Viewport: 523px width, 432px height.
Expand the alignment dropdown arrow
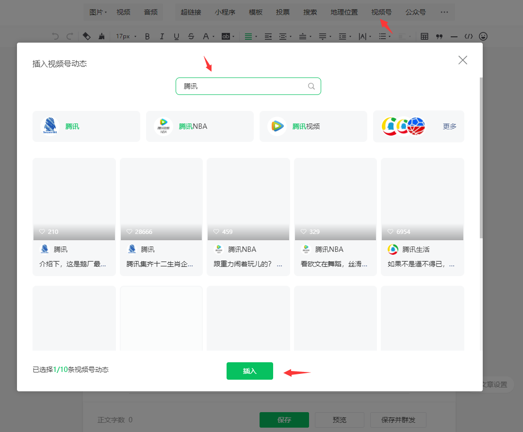pyautogui.click(x=256, y=37)
